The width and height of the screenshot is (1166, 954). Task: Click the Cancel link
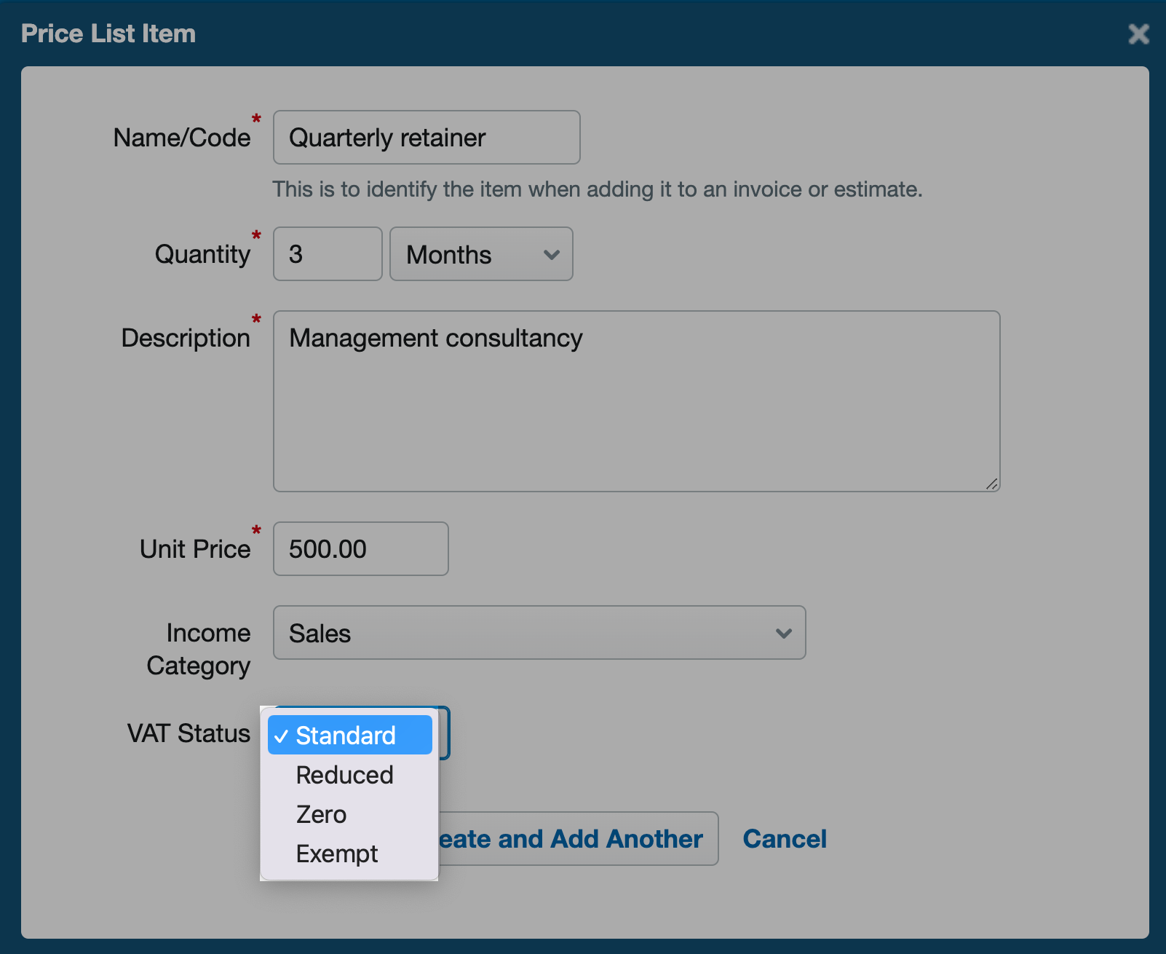tap(785, 838)
